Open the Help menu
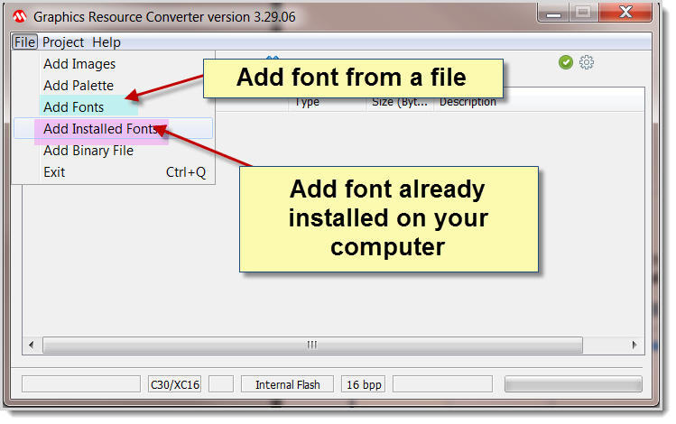The width and height of the screenshot is (676, 424). pyautogui.click(x=106, y=42)
